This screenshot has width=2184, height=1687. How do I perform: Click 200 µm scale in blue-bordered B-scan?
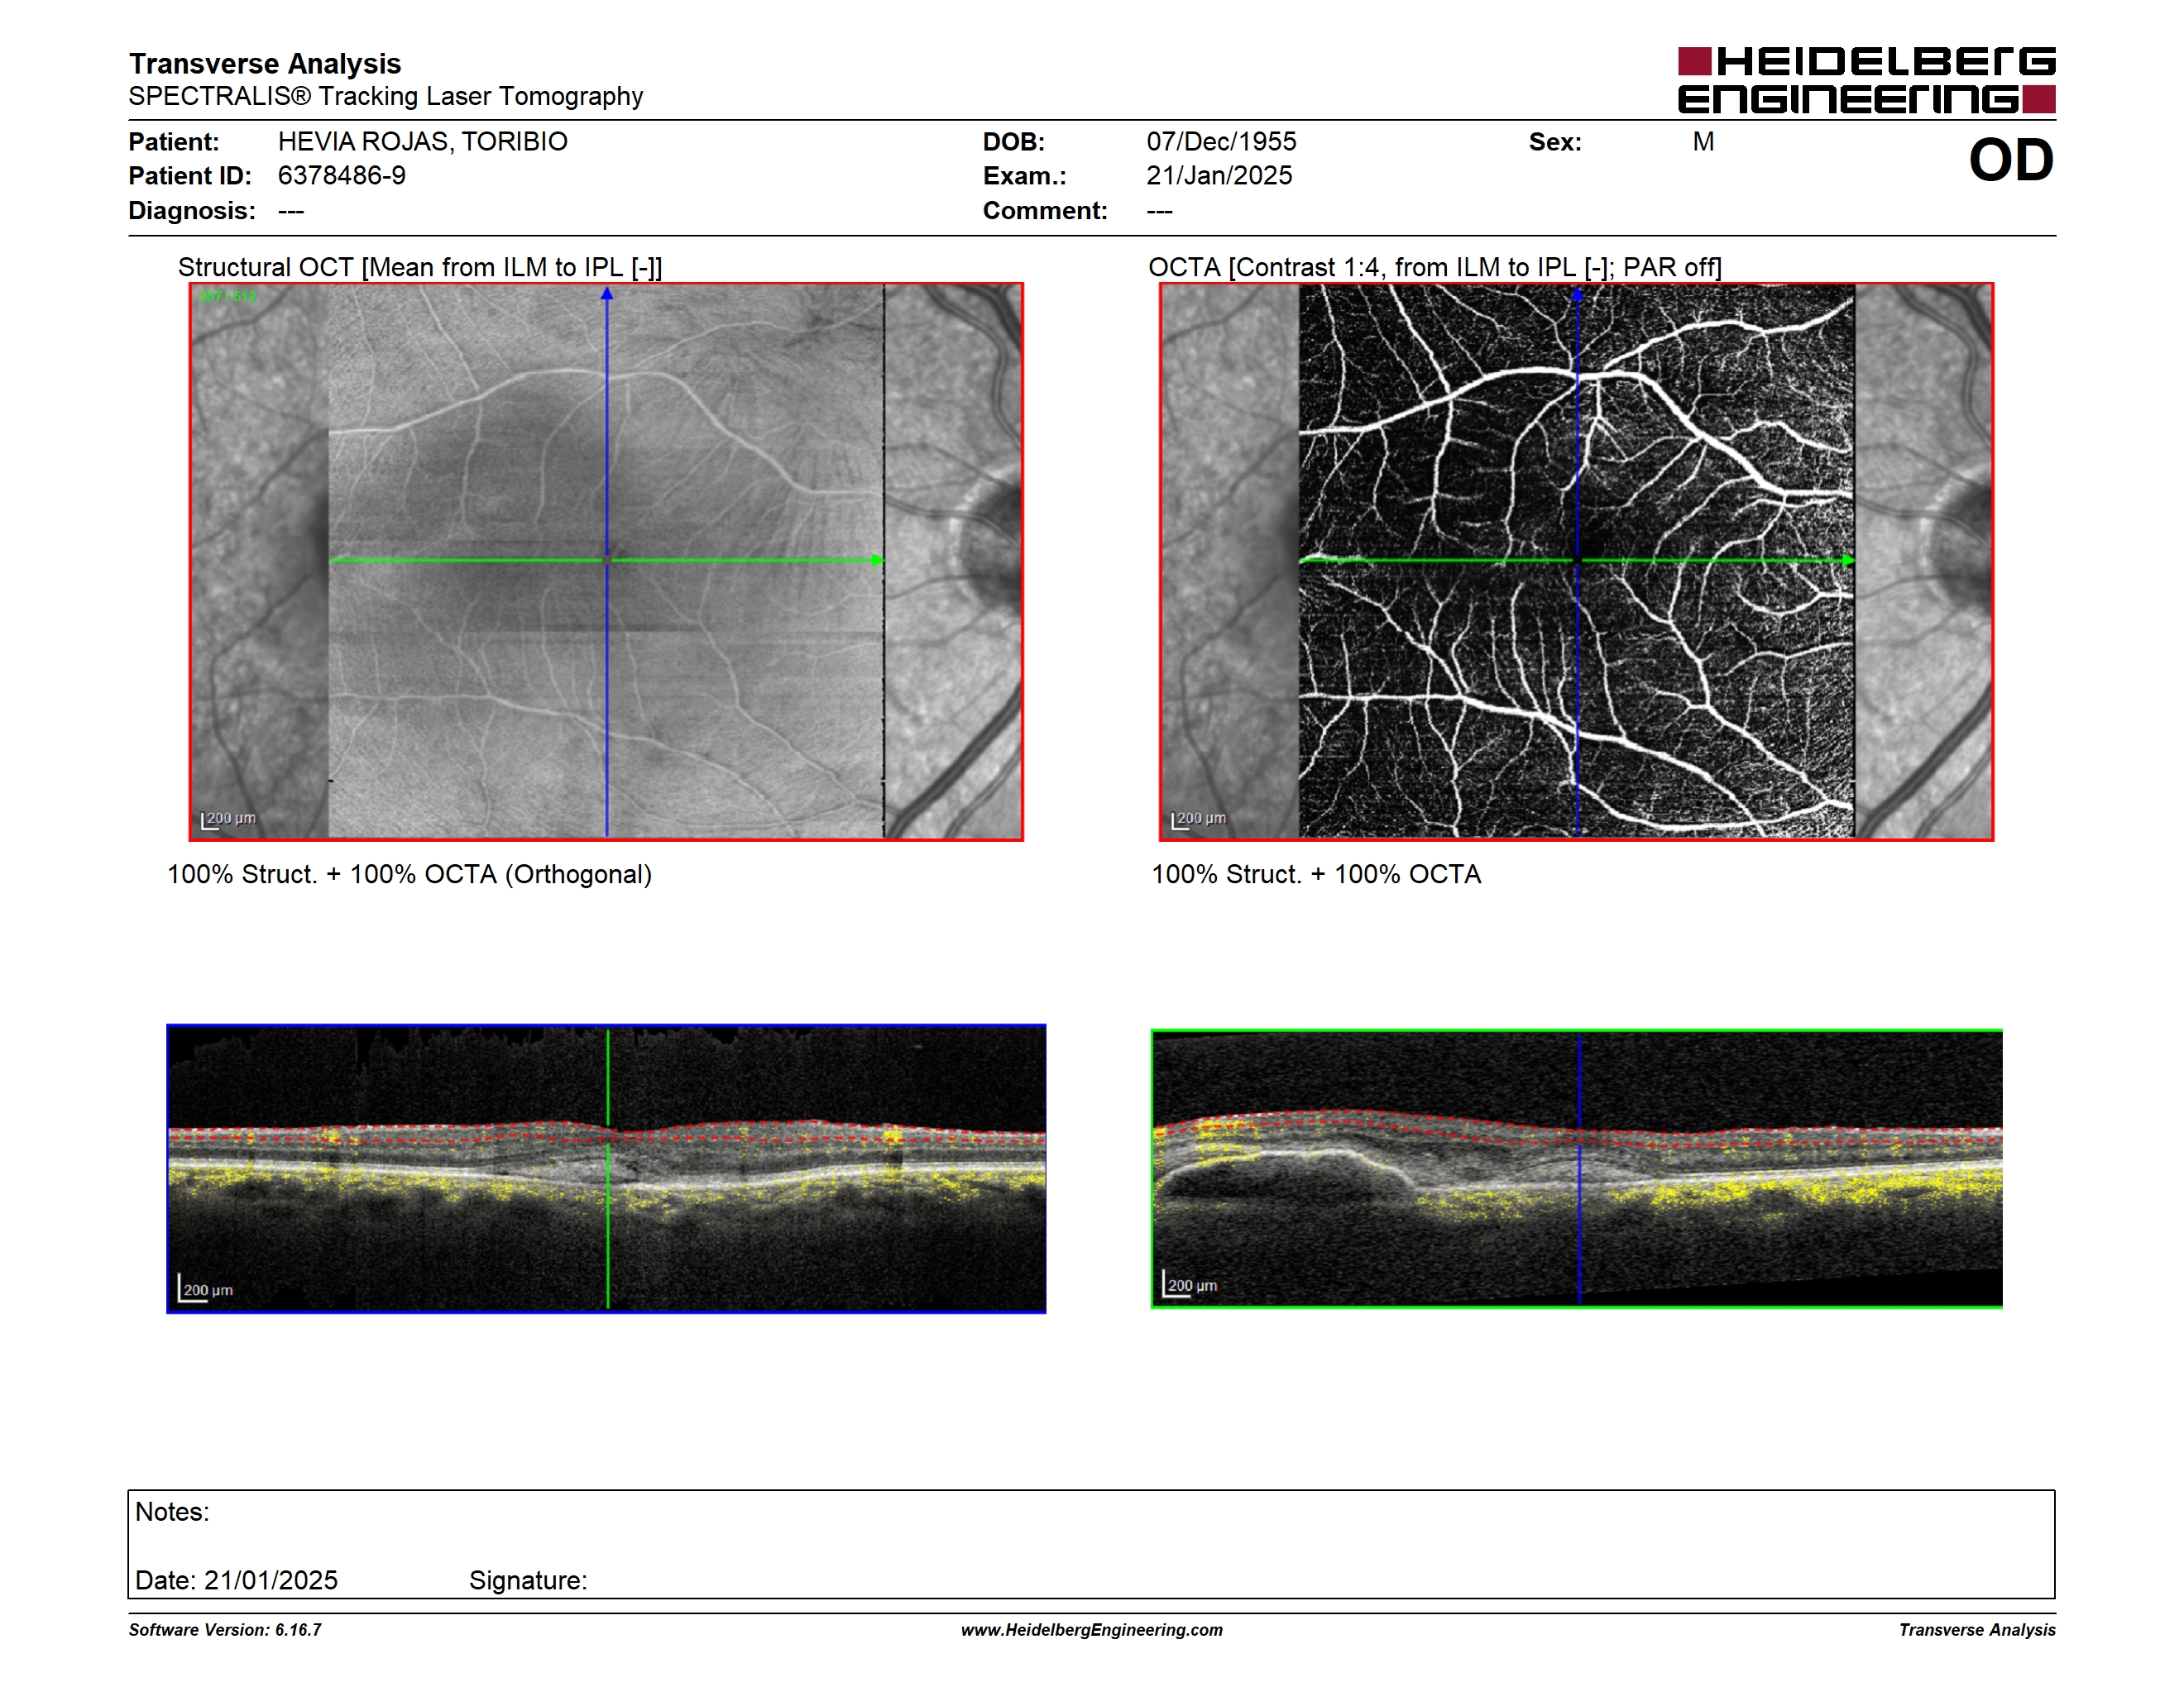(x=205, y=1289)
